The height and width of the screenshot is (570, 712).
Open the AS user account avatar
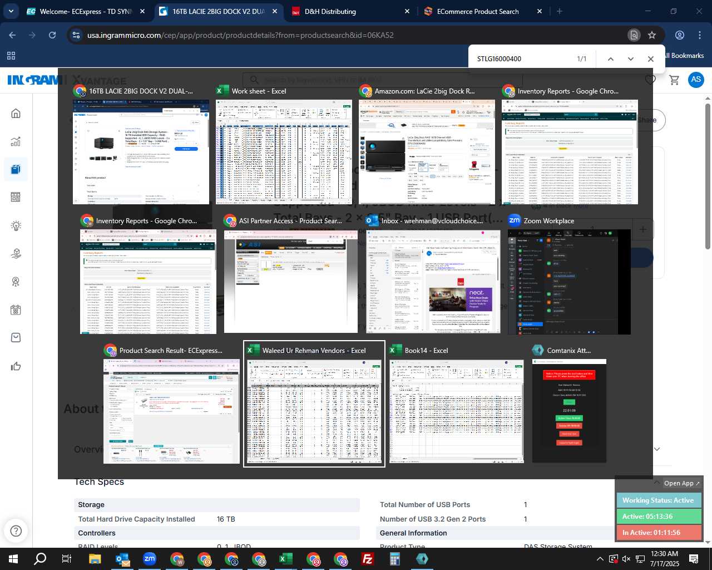coord(696,80)
